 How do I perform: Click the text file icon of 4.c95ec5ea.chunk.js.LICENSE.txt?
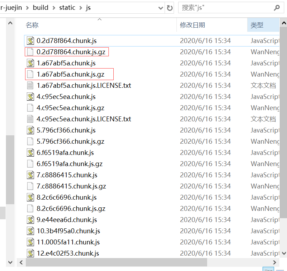[x=30, y=119]
